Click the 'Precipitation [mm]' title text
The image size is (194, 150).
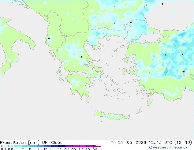pos(20,143)
